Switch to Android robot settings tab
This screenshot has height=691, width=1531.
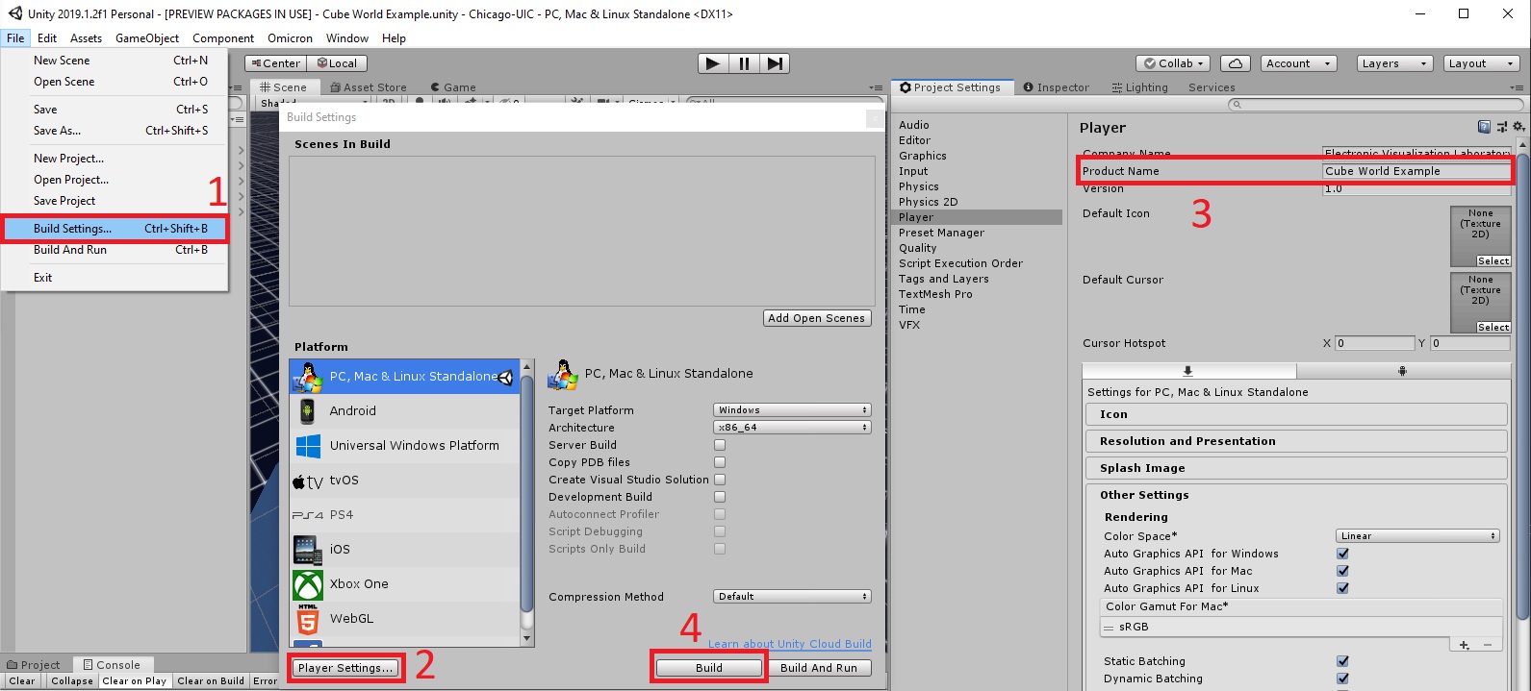pyautogui.click(x=1402, y=371)
